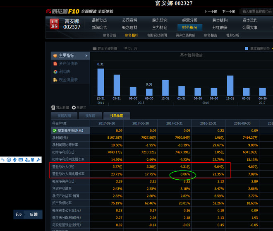Open the 资本运作 menu
This screenshot has width=273, height=231.
click(250, 20)
